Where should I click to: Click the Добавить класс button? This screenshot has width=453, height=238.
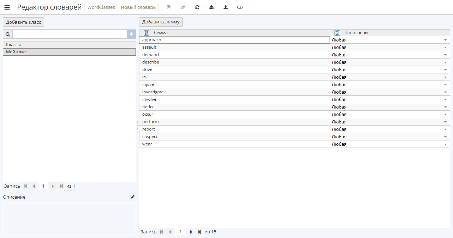click(x=23, y=22)
